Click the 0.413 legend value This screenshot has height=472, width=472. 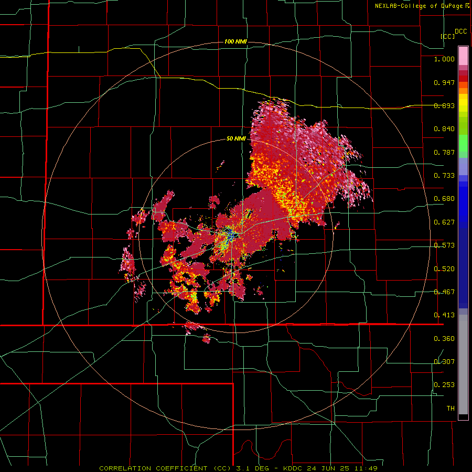pyautogui.click(x=444, y=315)
